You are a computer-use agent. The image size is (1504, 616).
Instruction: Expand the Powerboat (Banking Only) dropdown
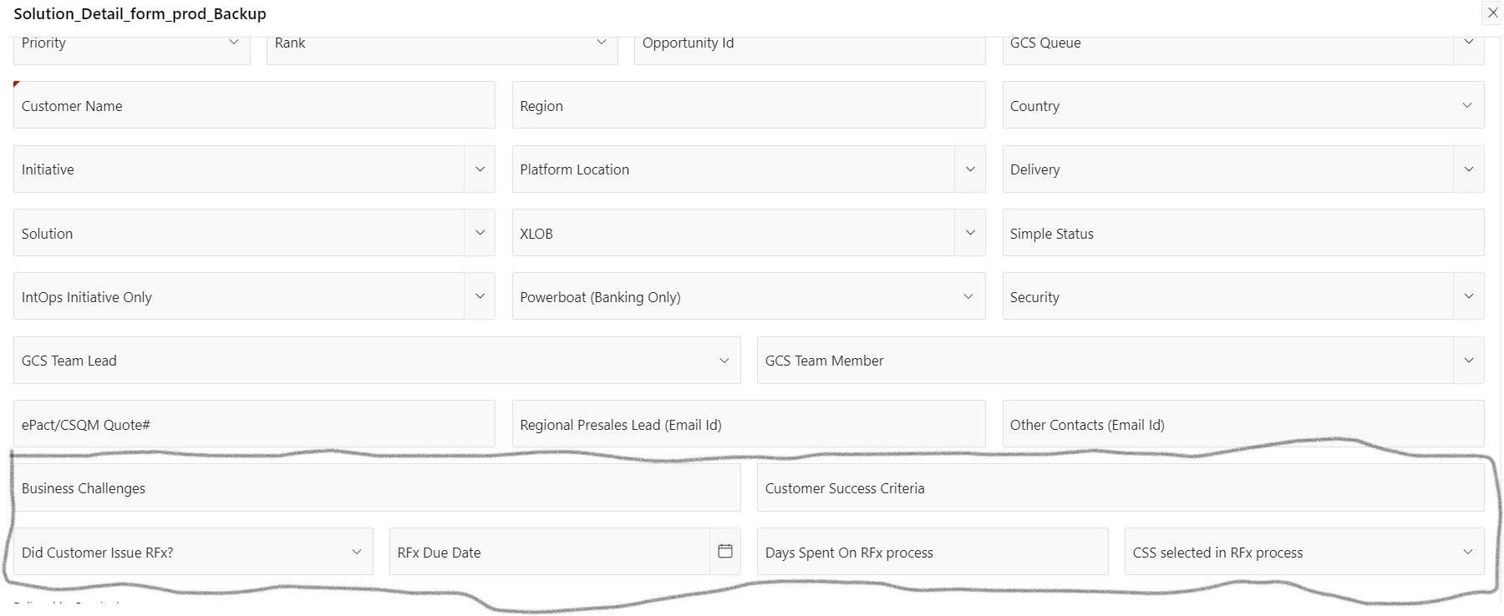[x=968, y=295]
